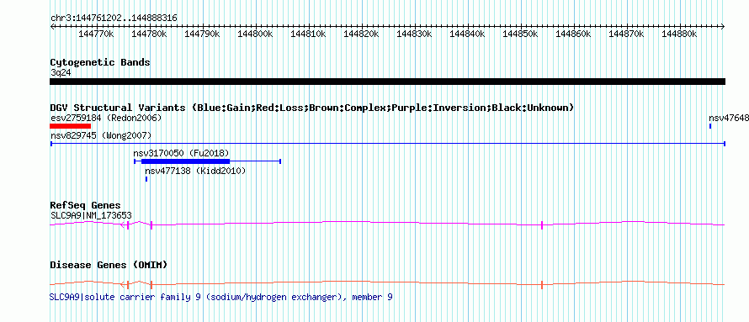Click the 144860k ruler tick label
This screenshot has height=322, width=749.
point(573,34)
